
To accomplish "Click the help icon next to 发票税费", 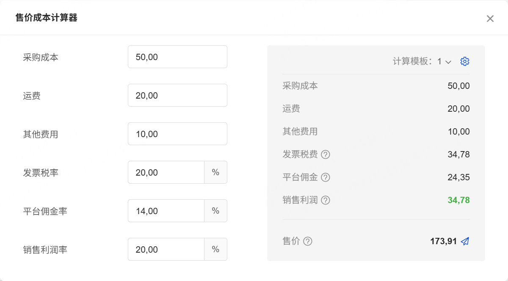I will coord(326,154).
